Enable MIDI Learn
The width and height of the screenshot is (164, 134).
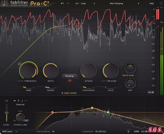point(7,132)
